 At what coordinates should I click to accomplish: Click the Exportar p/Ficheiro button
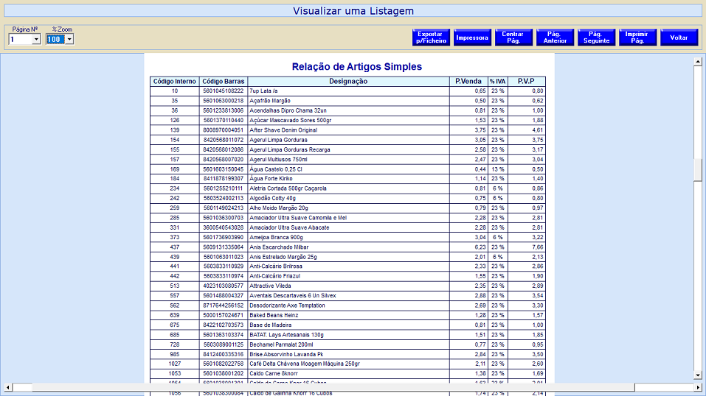tap(431, 38)
